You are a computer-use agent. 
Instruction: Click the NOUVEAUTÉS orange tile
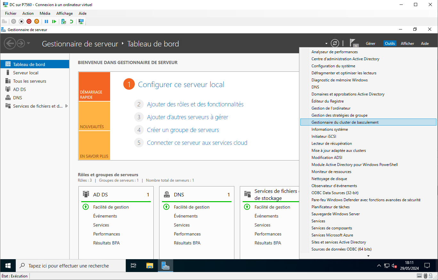(94, 116)
